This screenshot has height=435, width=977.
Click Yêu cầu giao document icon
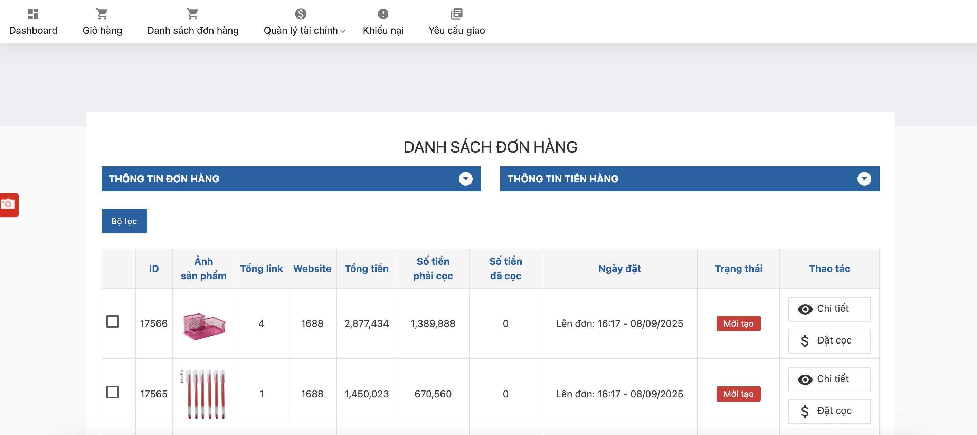point(457,14)
